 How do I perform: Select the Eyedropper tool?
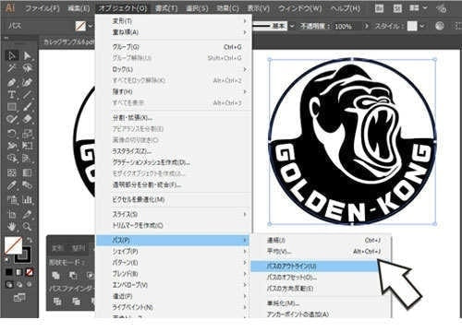click(12, 185)
